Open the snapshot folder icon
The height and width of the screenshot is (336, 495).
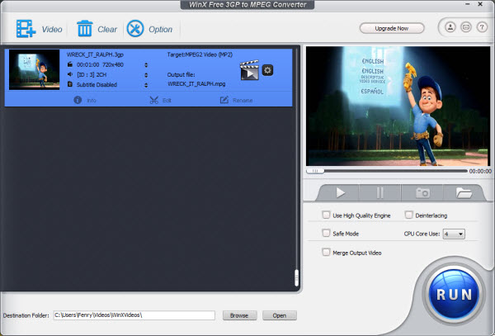pyautogui.click(x=464, y=192)
